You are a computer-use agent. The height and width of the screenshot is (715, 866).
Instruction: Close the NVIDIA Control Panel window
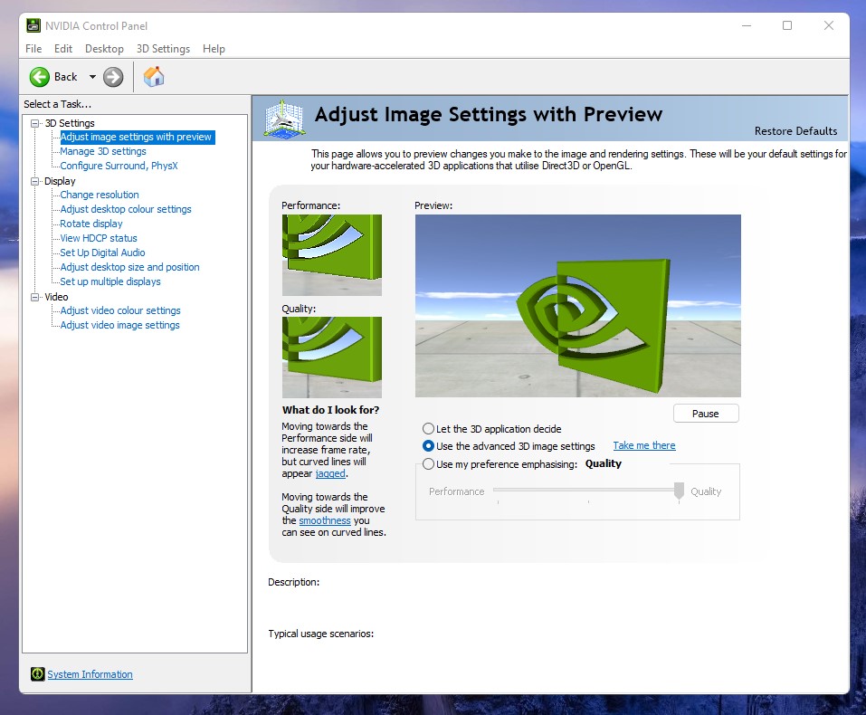pyautogui.click(x=828, y=25)
